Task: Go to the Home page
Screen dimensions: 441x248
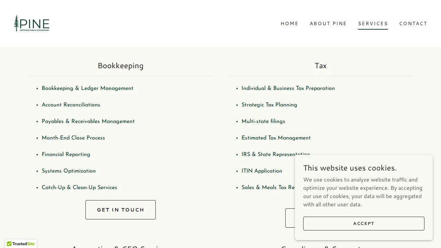Action: pos(289,23)
